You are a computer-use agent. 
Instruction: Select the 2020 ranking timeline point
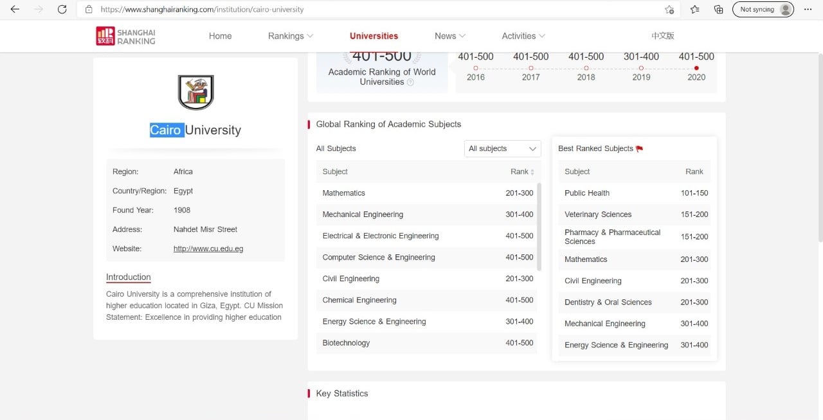point(696,68)
